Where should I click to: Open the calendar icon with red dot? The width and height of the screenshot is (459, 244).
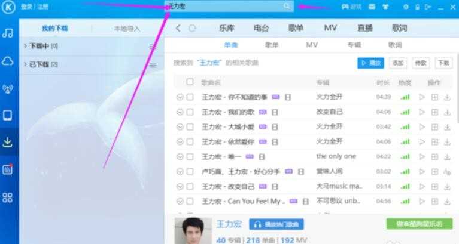[8, 169]
